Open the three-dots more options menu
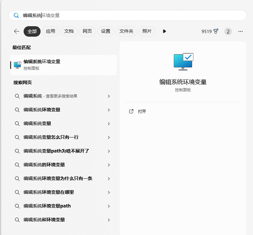The width and height of the screenshot is (253, 235). click(x=241, y=31)
